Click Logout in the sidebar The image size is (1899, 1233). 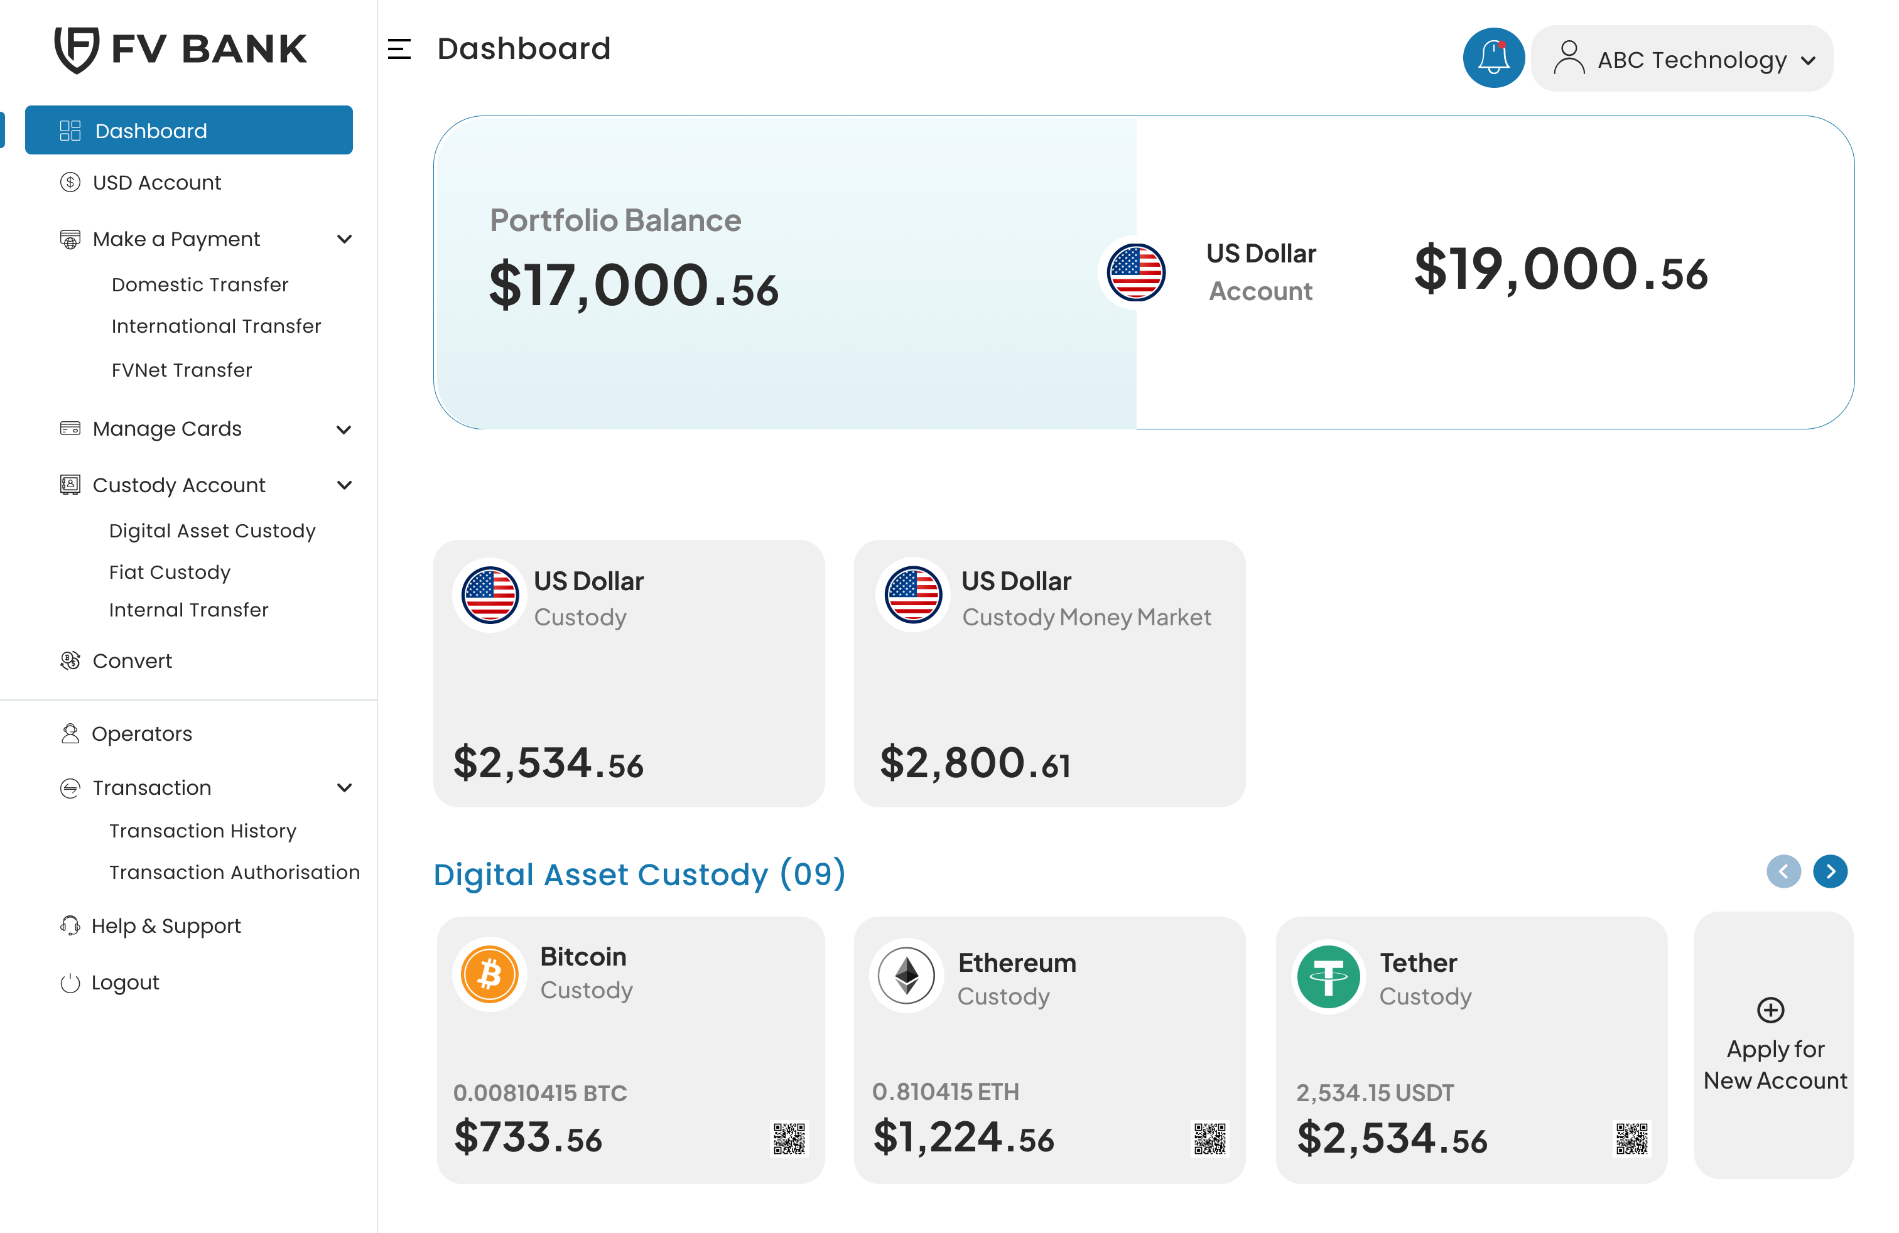[124, 983]
